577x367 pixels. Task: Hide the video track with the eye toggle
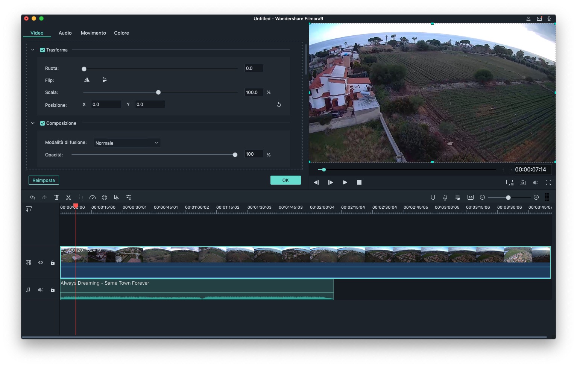point(40,262)
